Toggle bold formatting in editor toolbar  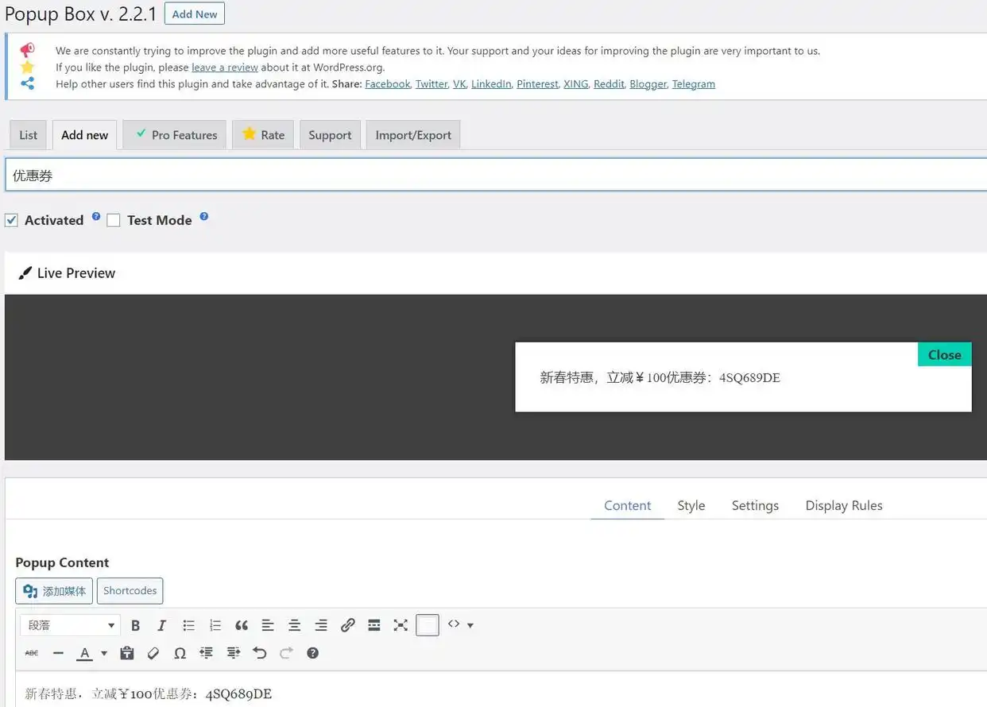point(136,626)
